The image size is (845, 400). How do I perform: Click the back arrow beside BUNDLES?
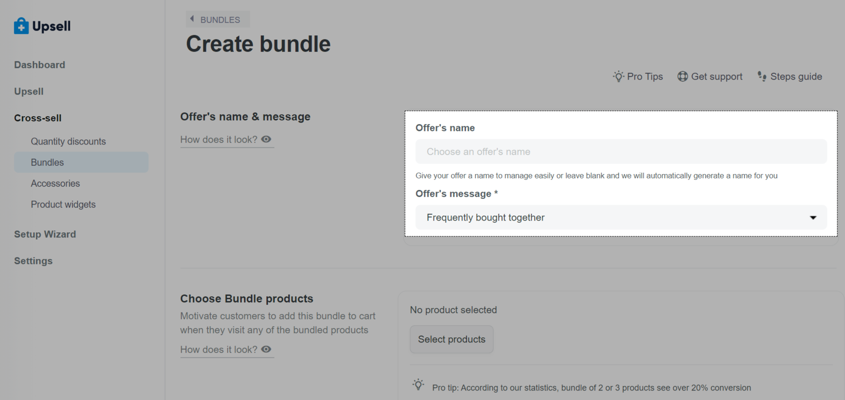point(192,19)
